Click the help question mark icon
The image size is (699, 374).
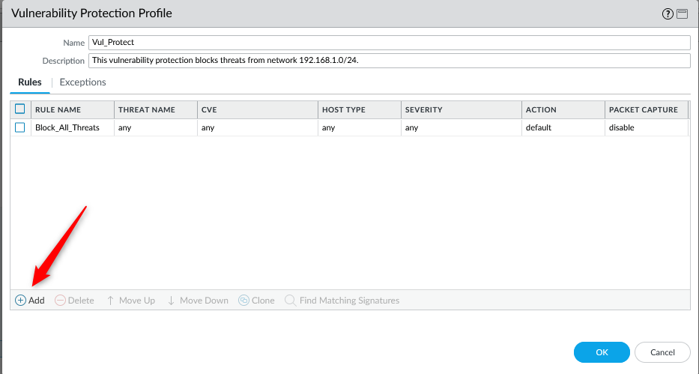pos(668,14)
